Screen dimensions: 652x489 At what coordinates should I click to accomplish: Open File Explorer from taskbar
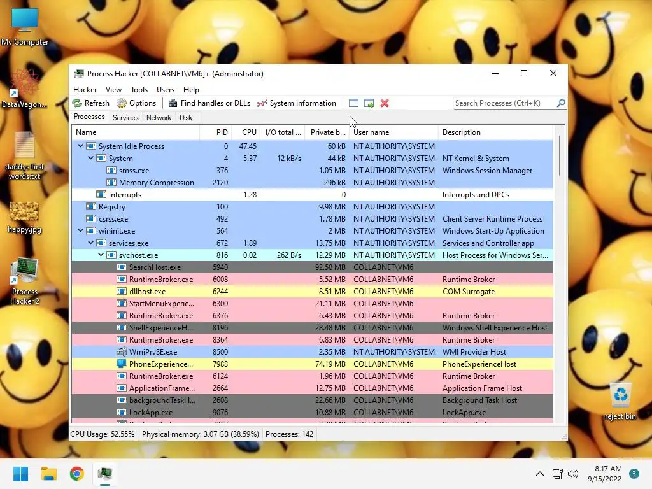coord(48,474)
